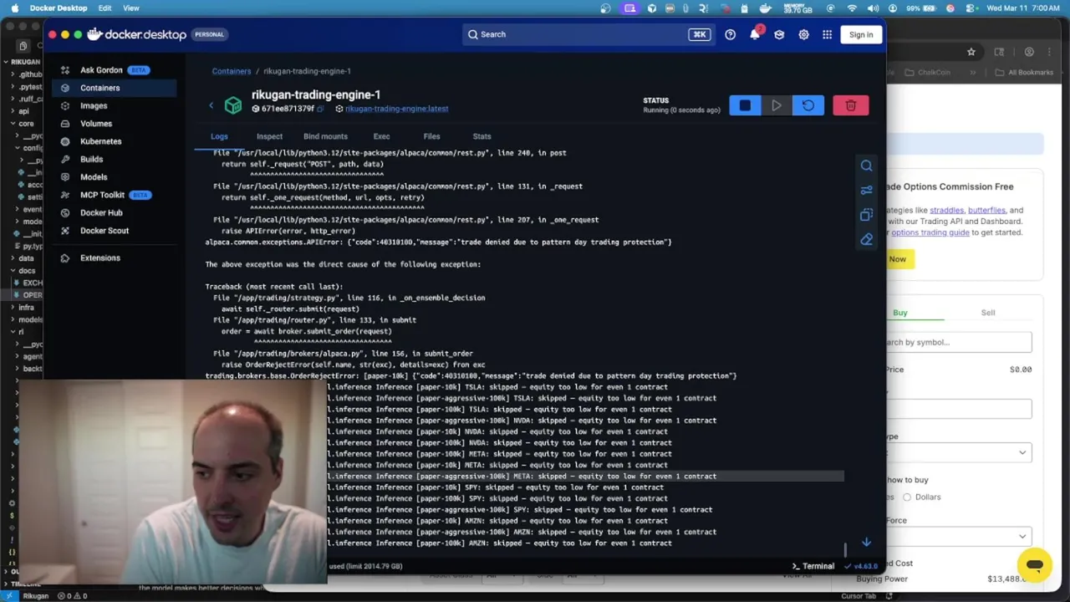Open log display filter settings icon
This screenshot has height=602, width=1070.
pos(867,191)
